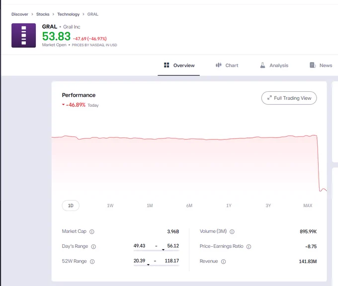Click the Analysis flask icon
The image size is (338, 286).
tap(262, 65)
